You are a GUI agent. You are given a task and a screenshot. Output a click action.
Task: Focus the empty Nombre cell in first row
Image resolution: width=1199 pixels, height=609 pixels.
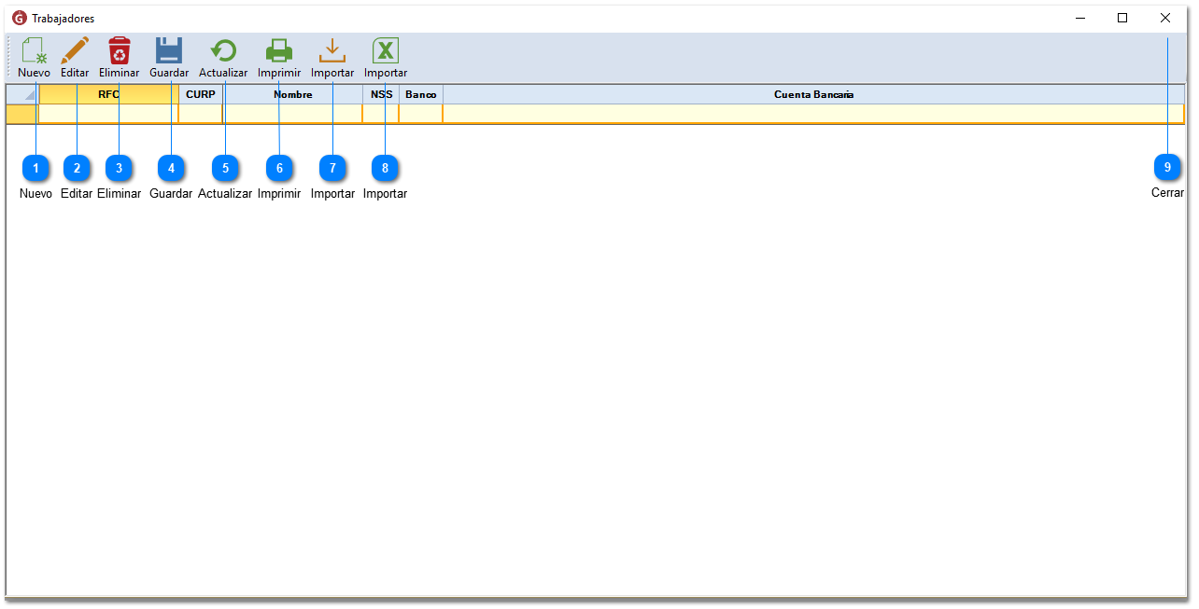click(292, 114)
